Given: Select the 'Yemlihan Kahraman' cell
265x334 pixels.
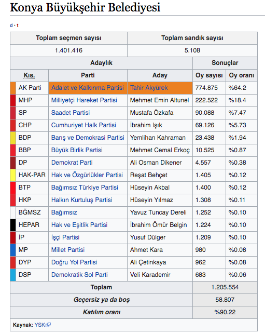Looking at the screenshot, I should tap(160, 138).
